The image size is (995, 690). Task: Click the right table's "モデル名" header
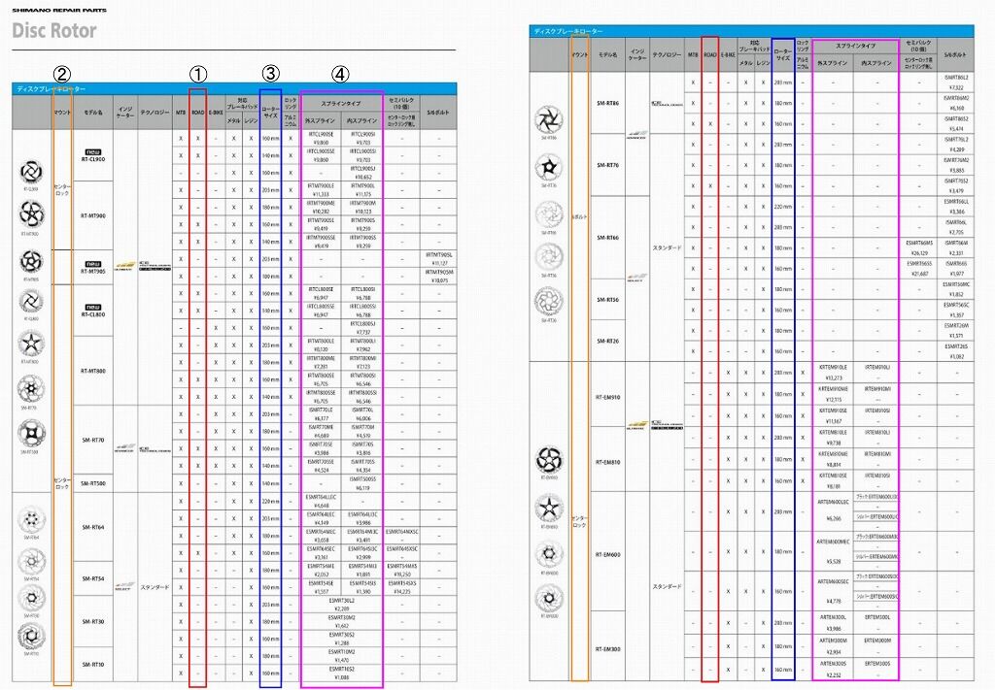[x=608, y=54]
